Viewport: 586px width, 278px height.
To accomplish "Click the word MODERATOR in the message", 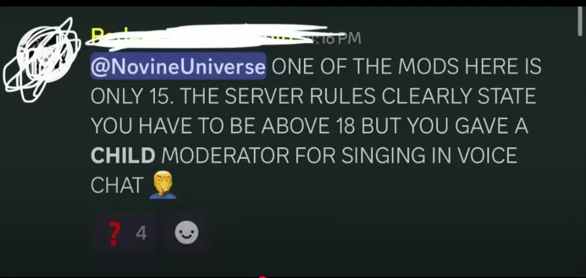I will tap(225, 156).
